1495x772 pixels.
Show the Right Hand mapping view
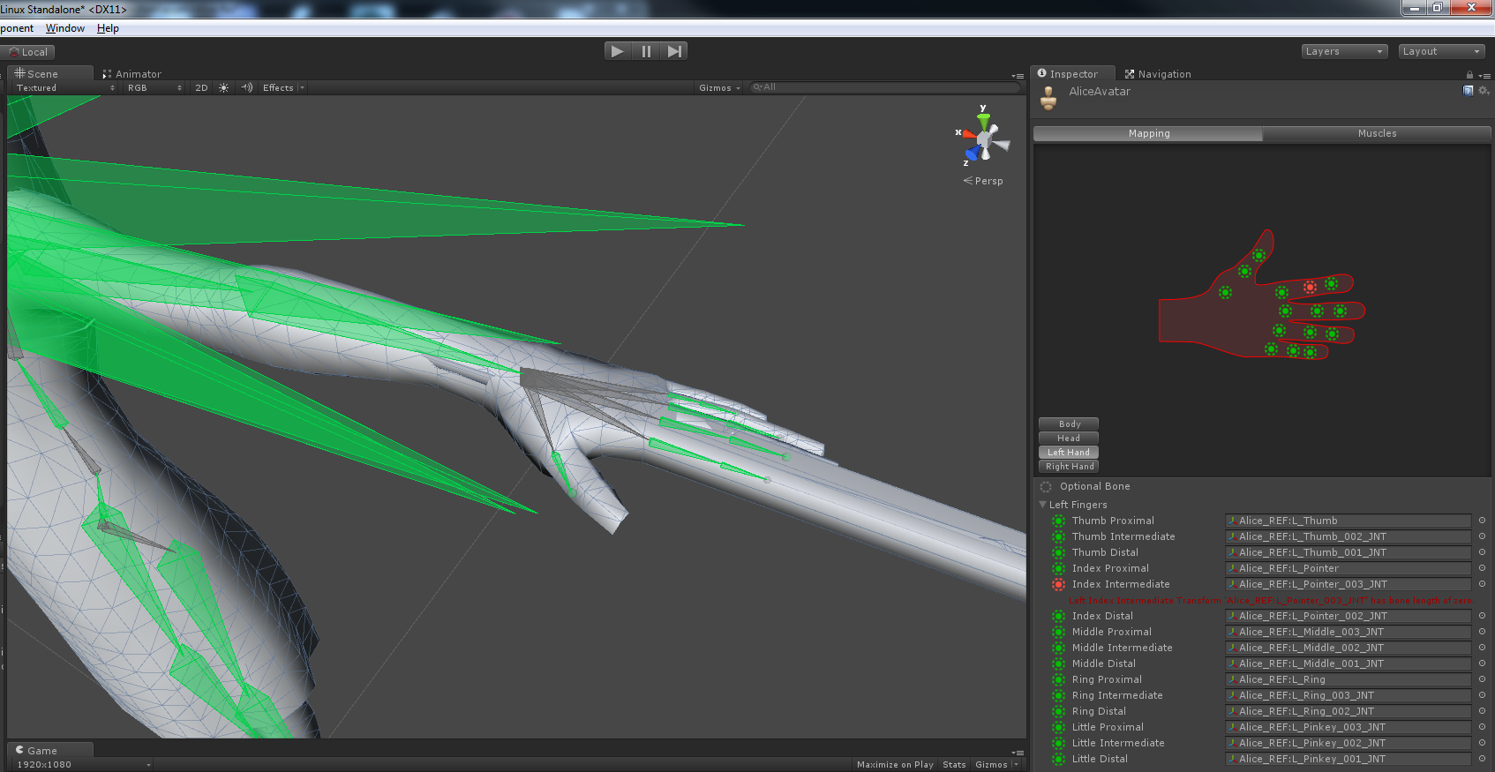[x=1069, y=467]
